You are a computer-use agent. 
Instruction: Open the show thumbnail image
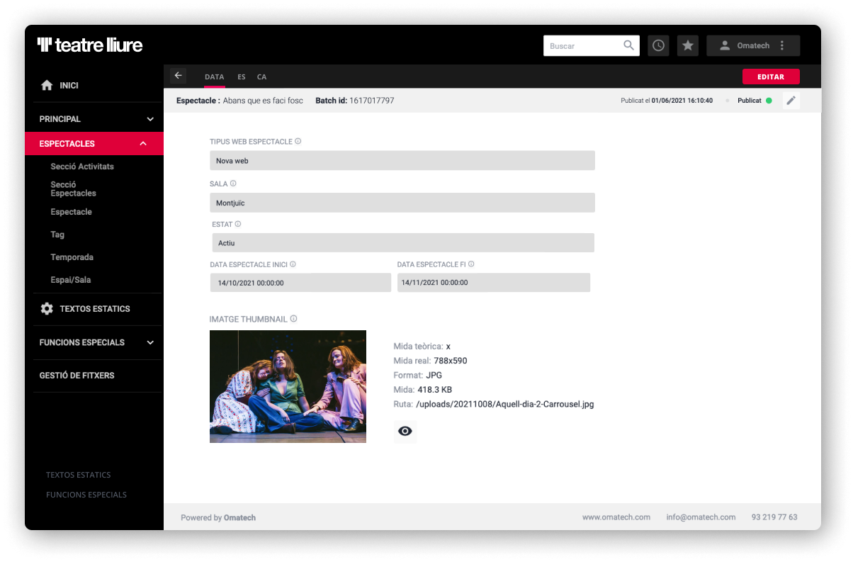(x=288, y=386)
